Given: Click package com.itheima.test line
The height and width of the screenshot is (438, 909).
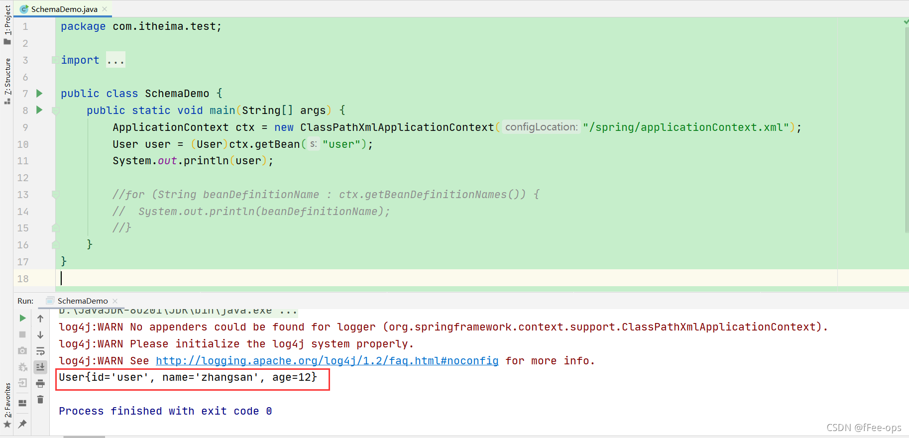Looking at the screenshot, I should tap(141, 26).
